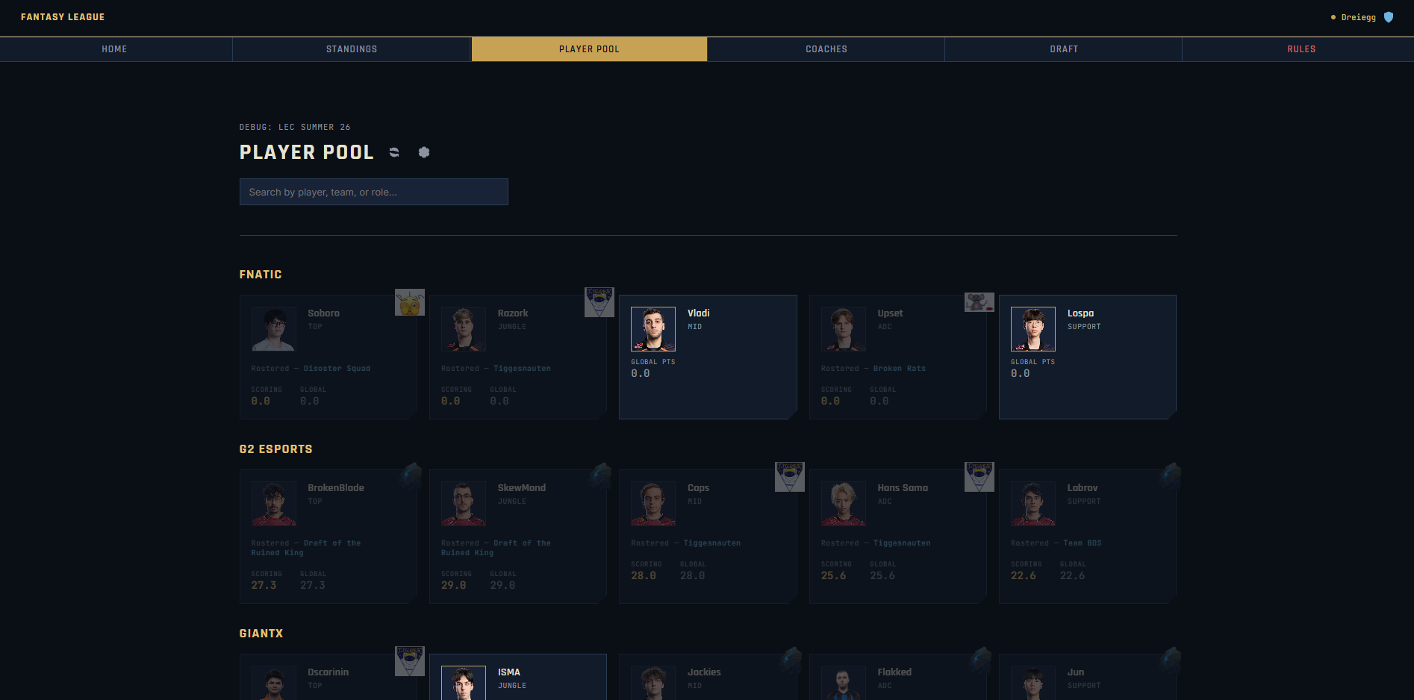Click the badge on Flakked's card

point(980,660)
